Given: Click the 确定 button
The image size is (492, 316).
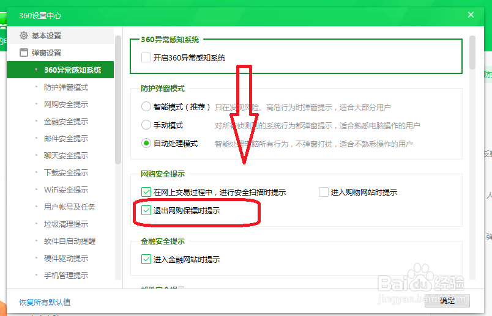Looking at the screenshot, I should click(x=447, y=301).
